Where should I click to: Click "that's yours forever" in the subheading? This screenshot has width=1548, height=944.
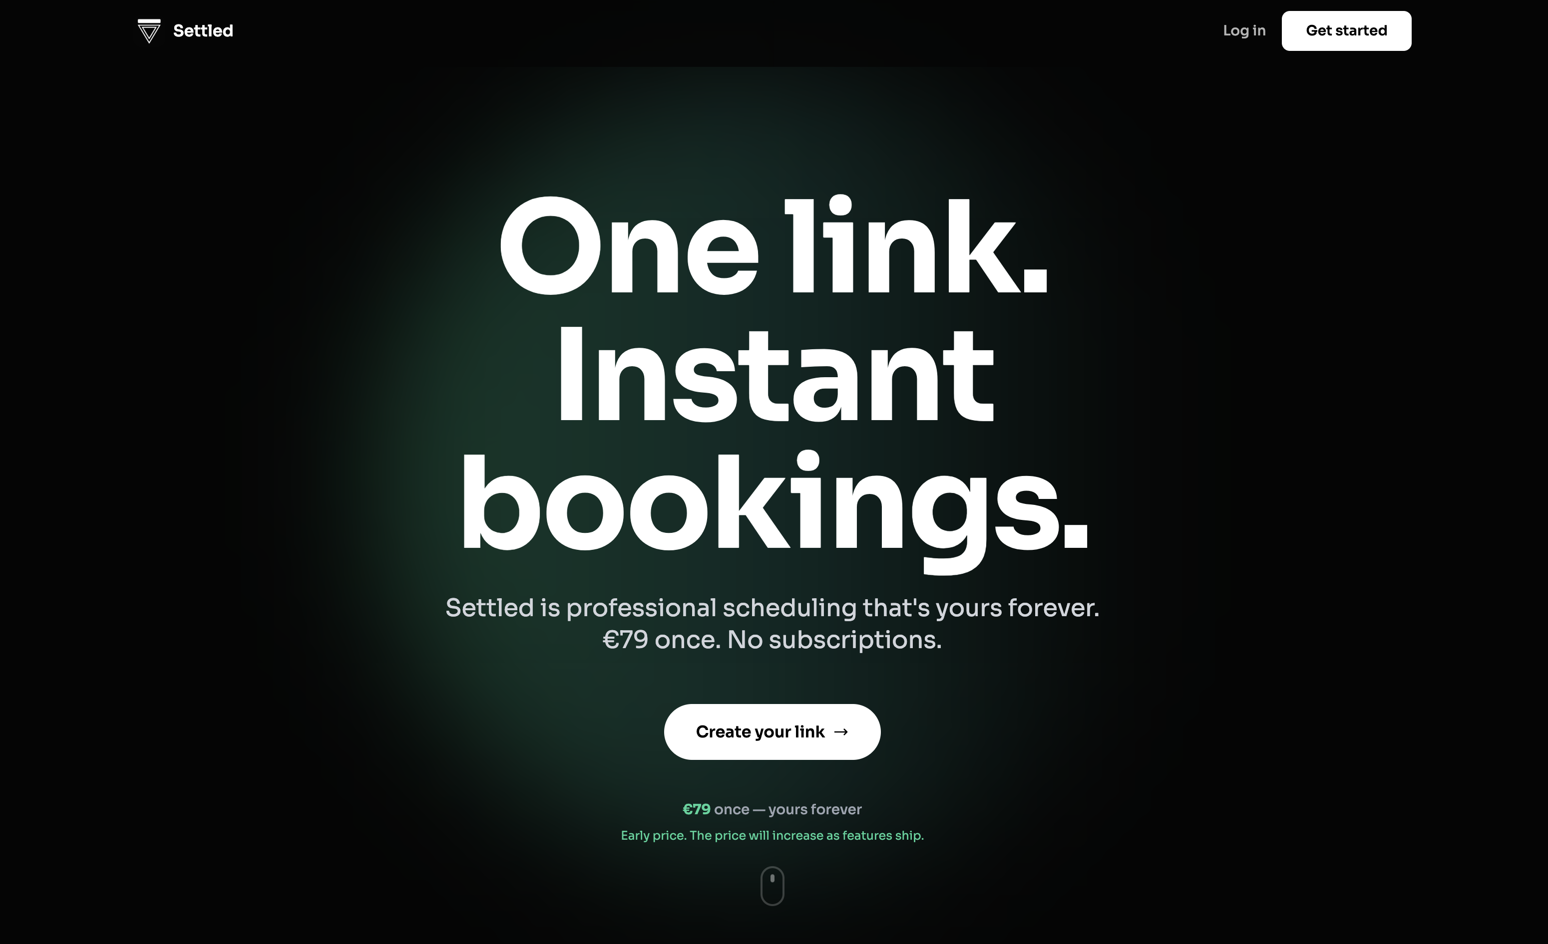(x=981, y=608)
